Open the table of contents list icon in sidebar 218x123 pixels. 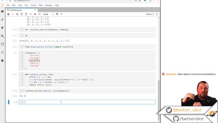[2, 52]
